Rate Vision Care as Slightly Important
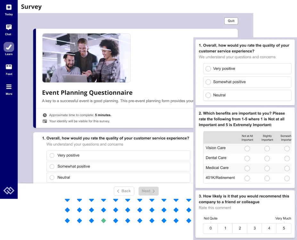 pos(267,148)
